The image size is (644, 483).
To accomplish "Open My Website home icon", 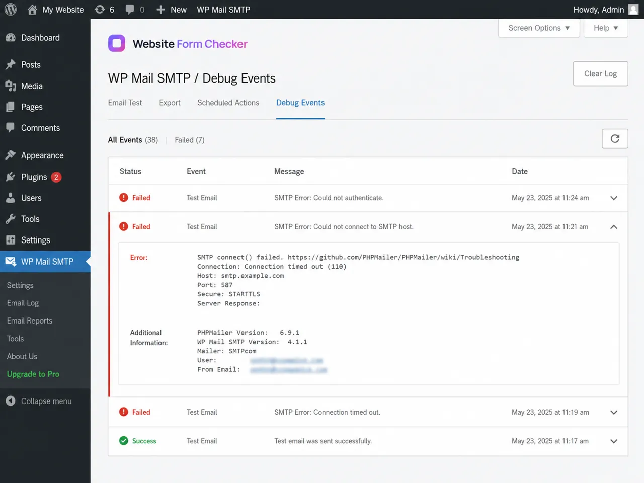I will click(x=32, y=10).
